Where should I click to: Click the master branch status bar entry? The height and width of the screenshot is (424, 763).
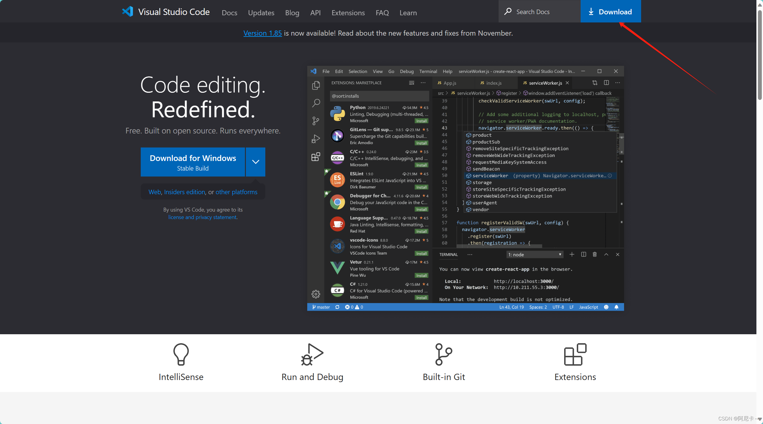[321, 307]
